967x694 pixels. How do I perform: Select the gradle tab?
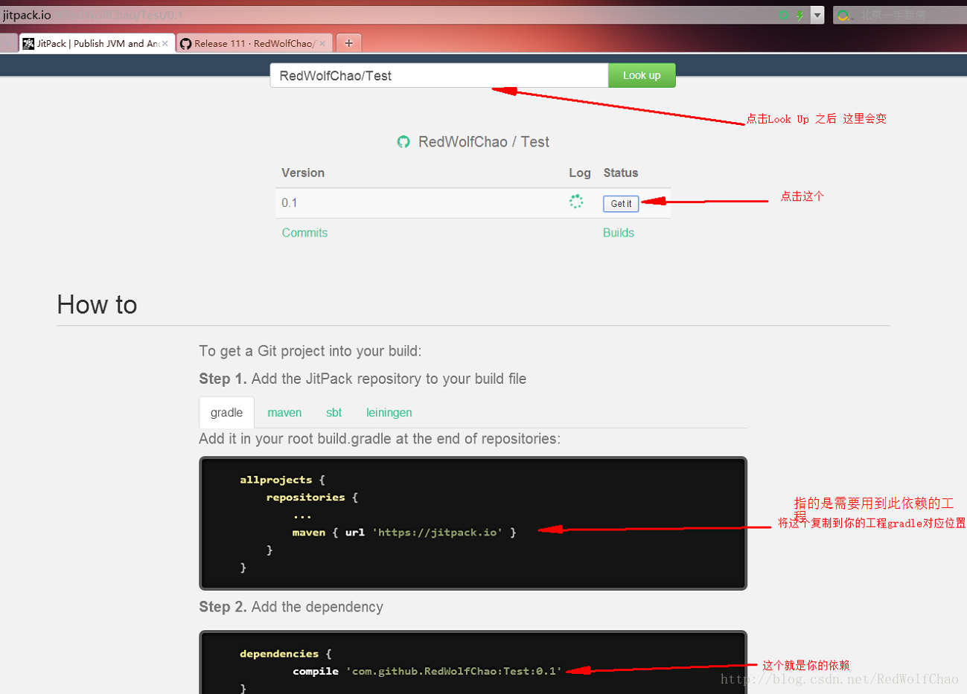(x=226, y=413)
